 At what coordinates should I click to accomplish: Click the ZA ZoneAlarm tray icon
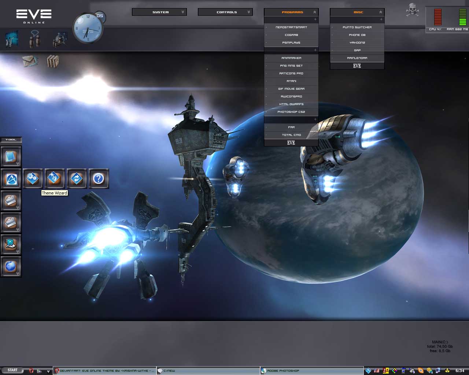385,371
